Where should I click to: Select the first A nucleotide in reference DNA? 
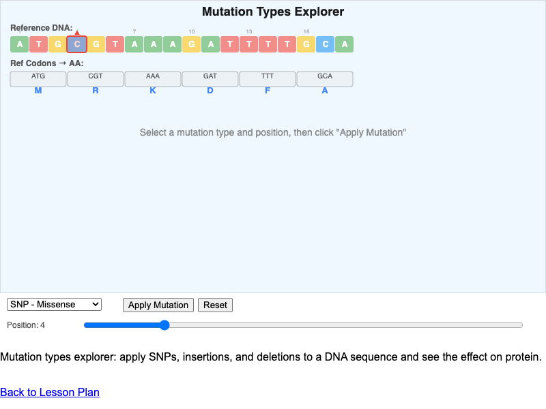(x=20, y=45)
